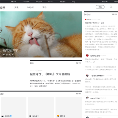Open the search magnifier icon

point(111,7)
